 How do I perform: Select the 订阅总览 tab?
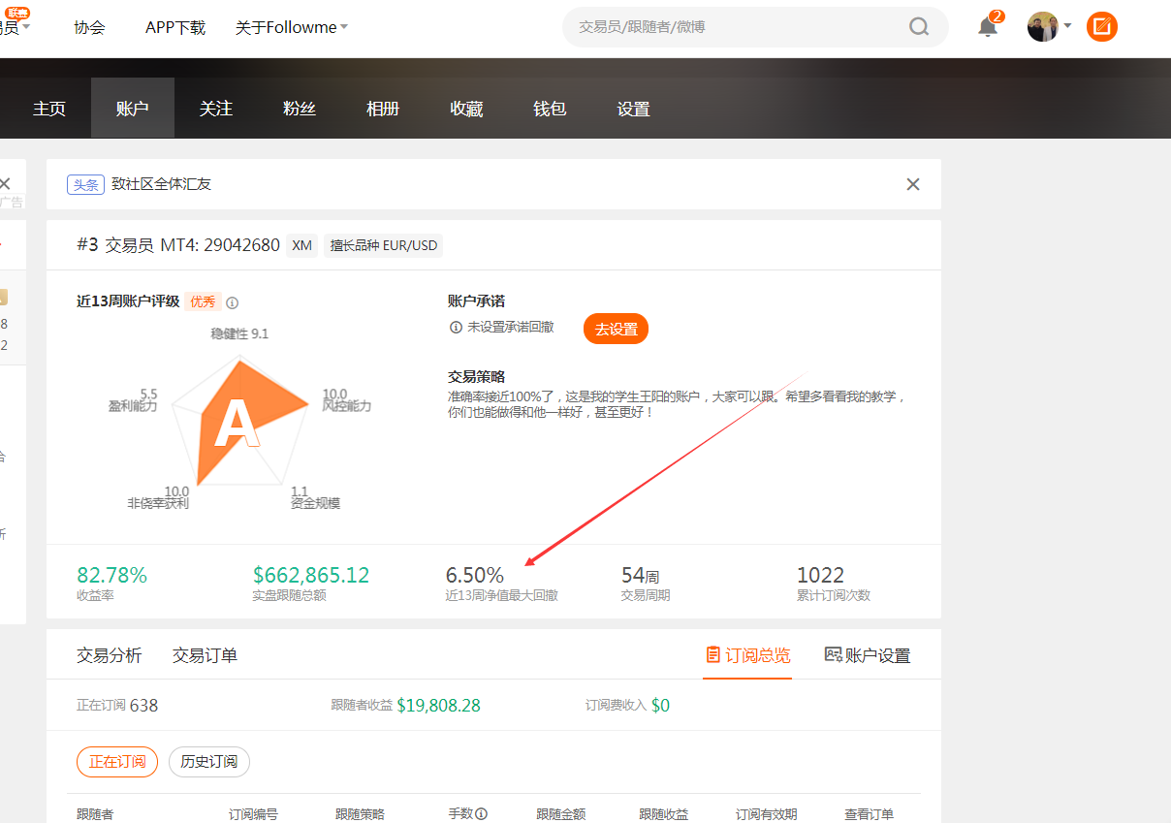click(x=747, y=655)
